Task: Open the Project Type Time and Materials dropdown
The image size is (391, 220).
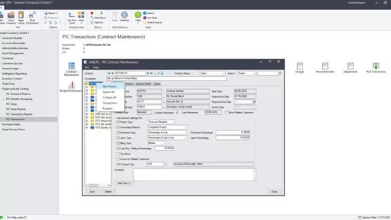Action: [x=161, y=122]
